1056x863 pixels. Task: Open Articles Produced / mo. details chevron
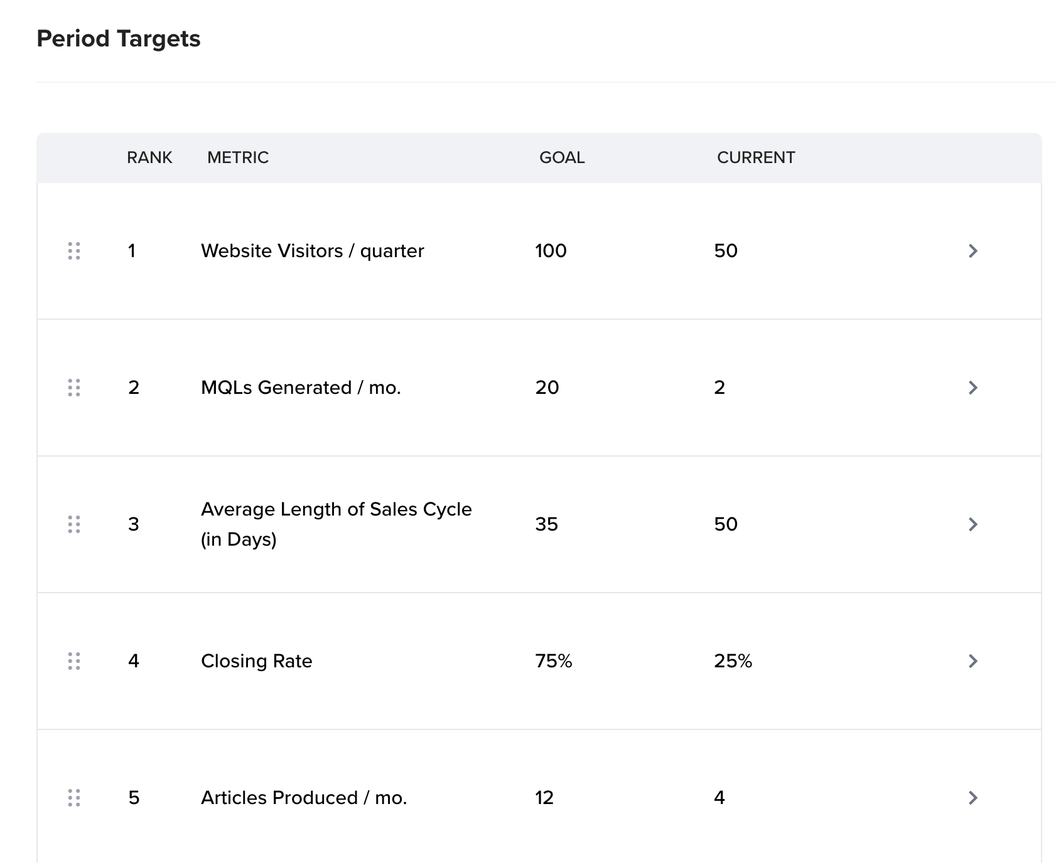[x=973, y=798]
